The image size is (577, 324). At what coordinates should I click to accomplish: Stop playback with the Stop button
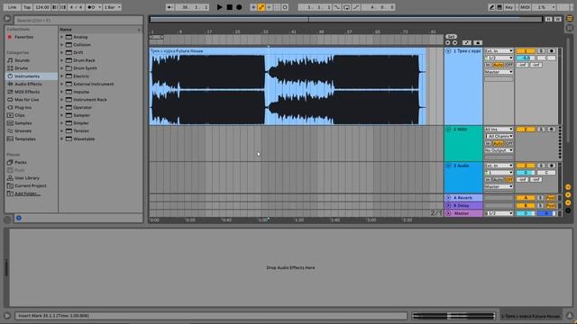[x=229, y=7]
